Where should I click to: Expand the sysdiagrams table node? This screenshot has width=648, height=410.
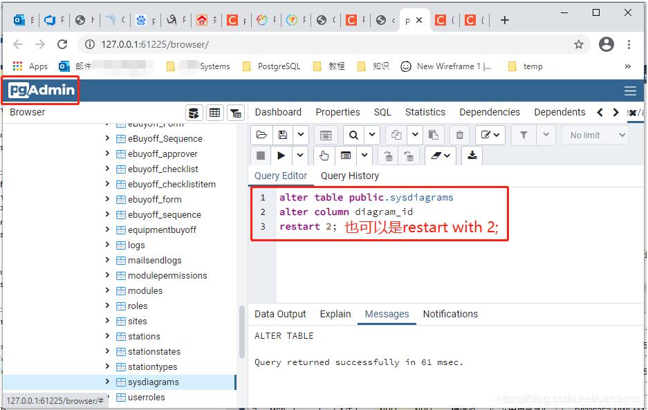(x=107, y=382)
